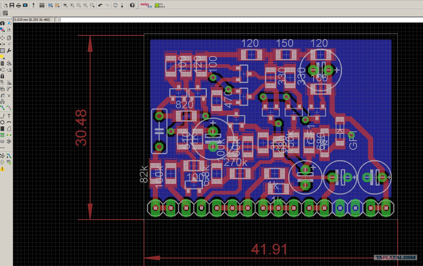
Task: Select the Route trace tool
Action: click(2, 108)
